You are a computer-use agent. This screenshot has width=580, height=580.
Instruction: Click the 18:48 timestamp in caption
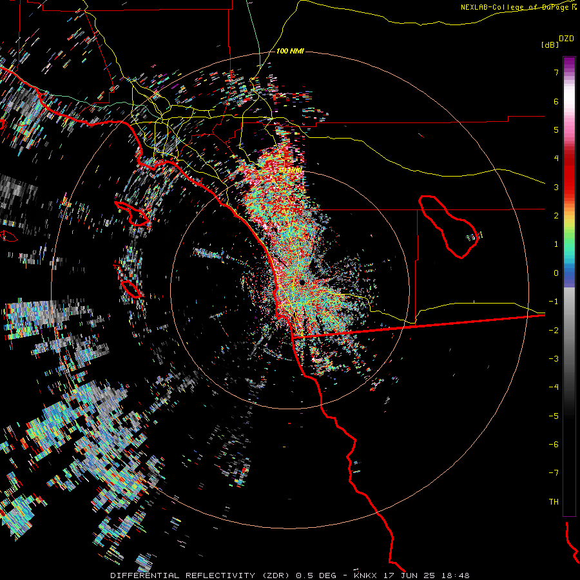coord(457,575)
